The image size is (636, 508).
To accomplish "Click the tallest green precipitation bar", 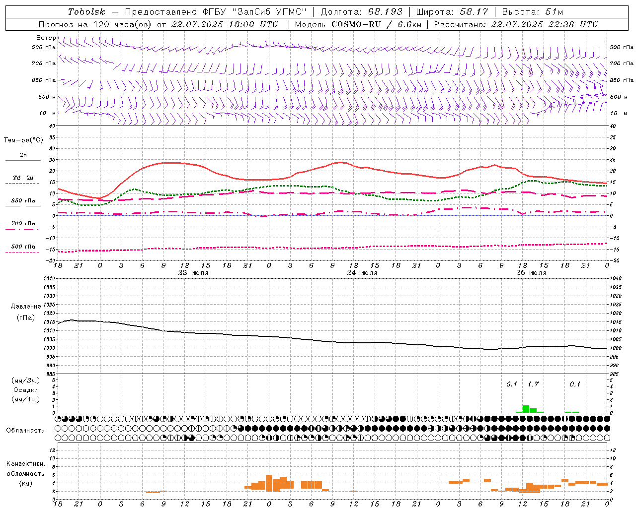I will point(526,409).
